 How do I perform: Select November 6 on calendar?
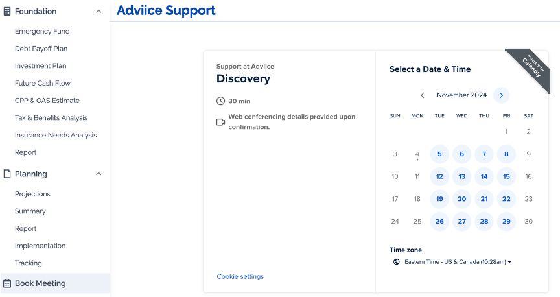461,154
